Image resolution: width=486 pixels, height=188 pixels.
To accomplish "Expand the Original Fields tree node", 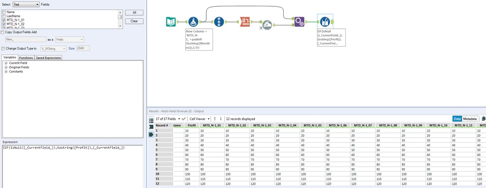I will pyautogui.click(x=6, y=67).
